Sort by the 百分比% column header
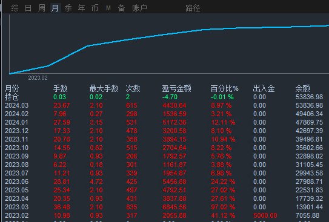This screenshot has width=329, height=222. tap(225, 88)
